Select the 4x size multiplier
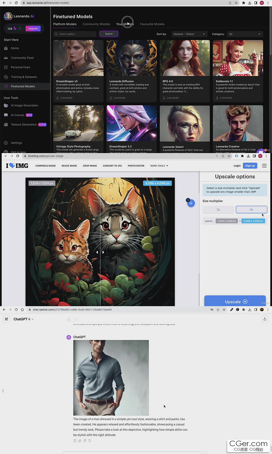 (x=251, y=210)
